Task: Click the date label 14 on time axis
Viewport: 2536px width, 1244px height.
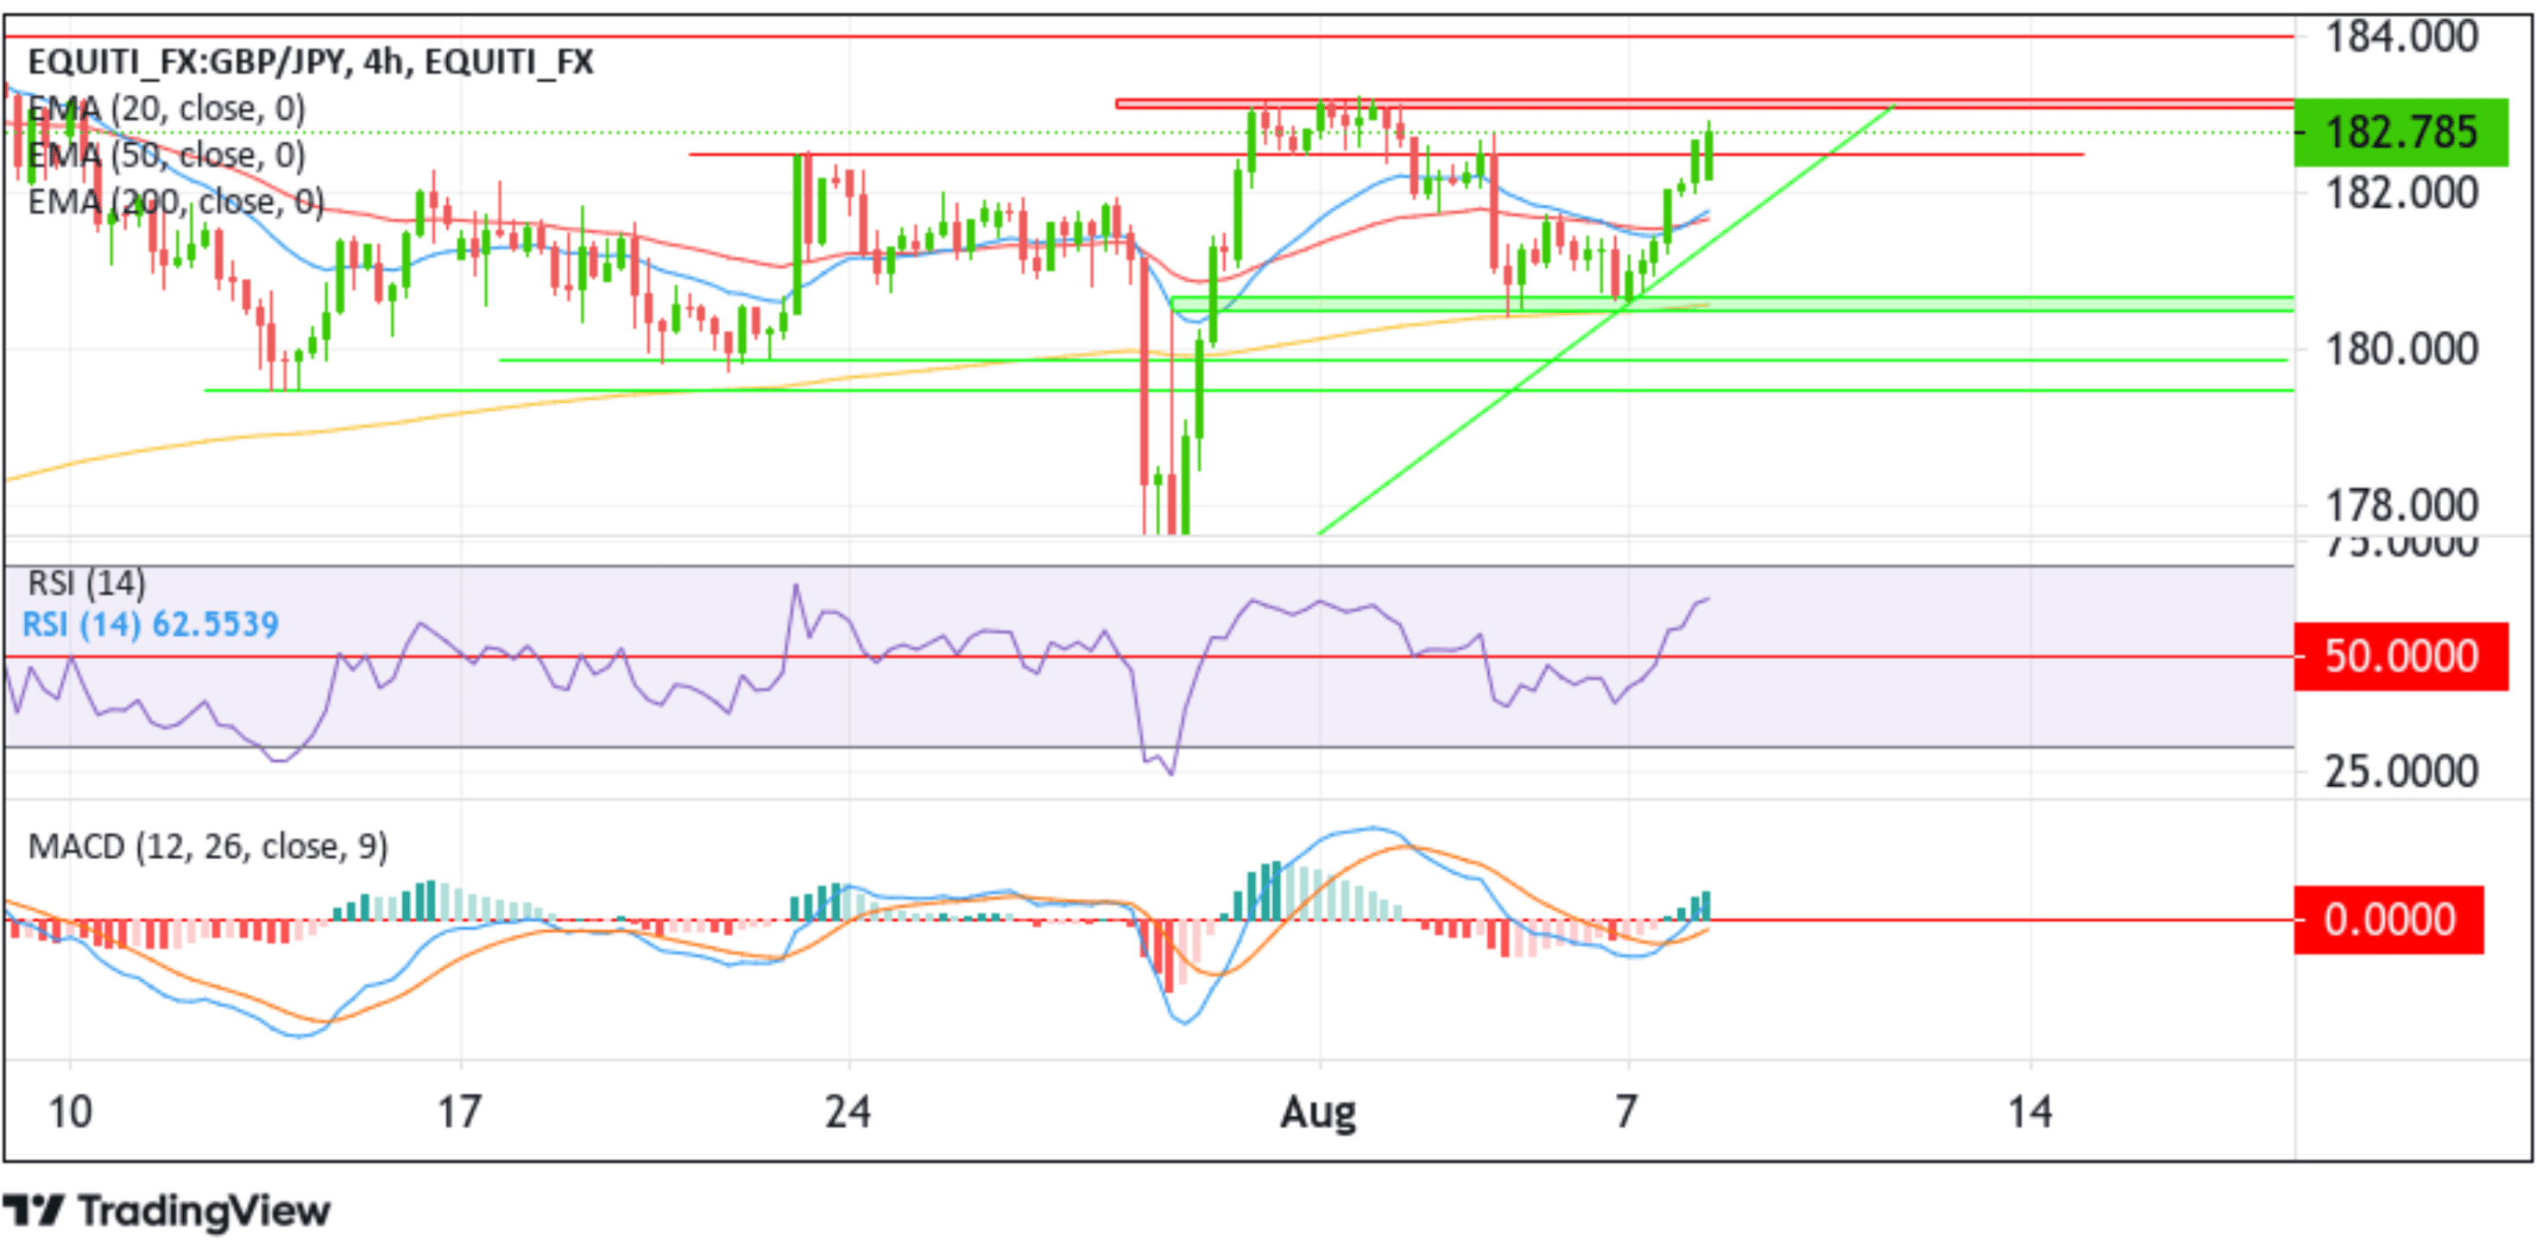Action: [x=2030, y=1113]
